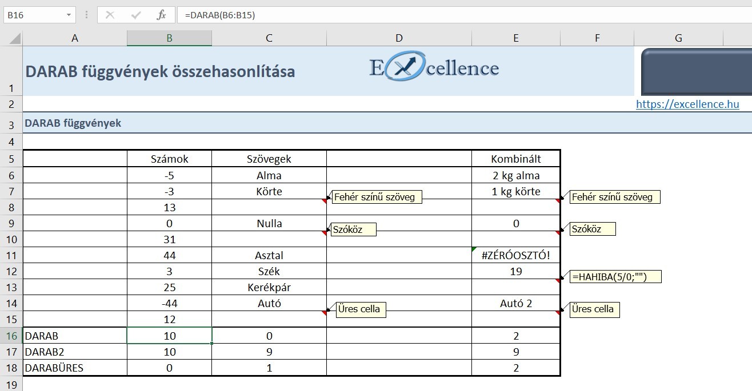
Task: Click the cell containing 'Körte'
Action: point(269,191)
